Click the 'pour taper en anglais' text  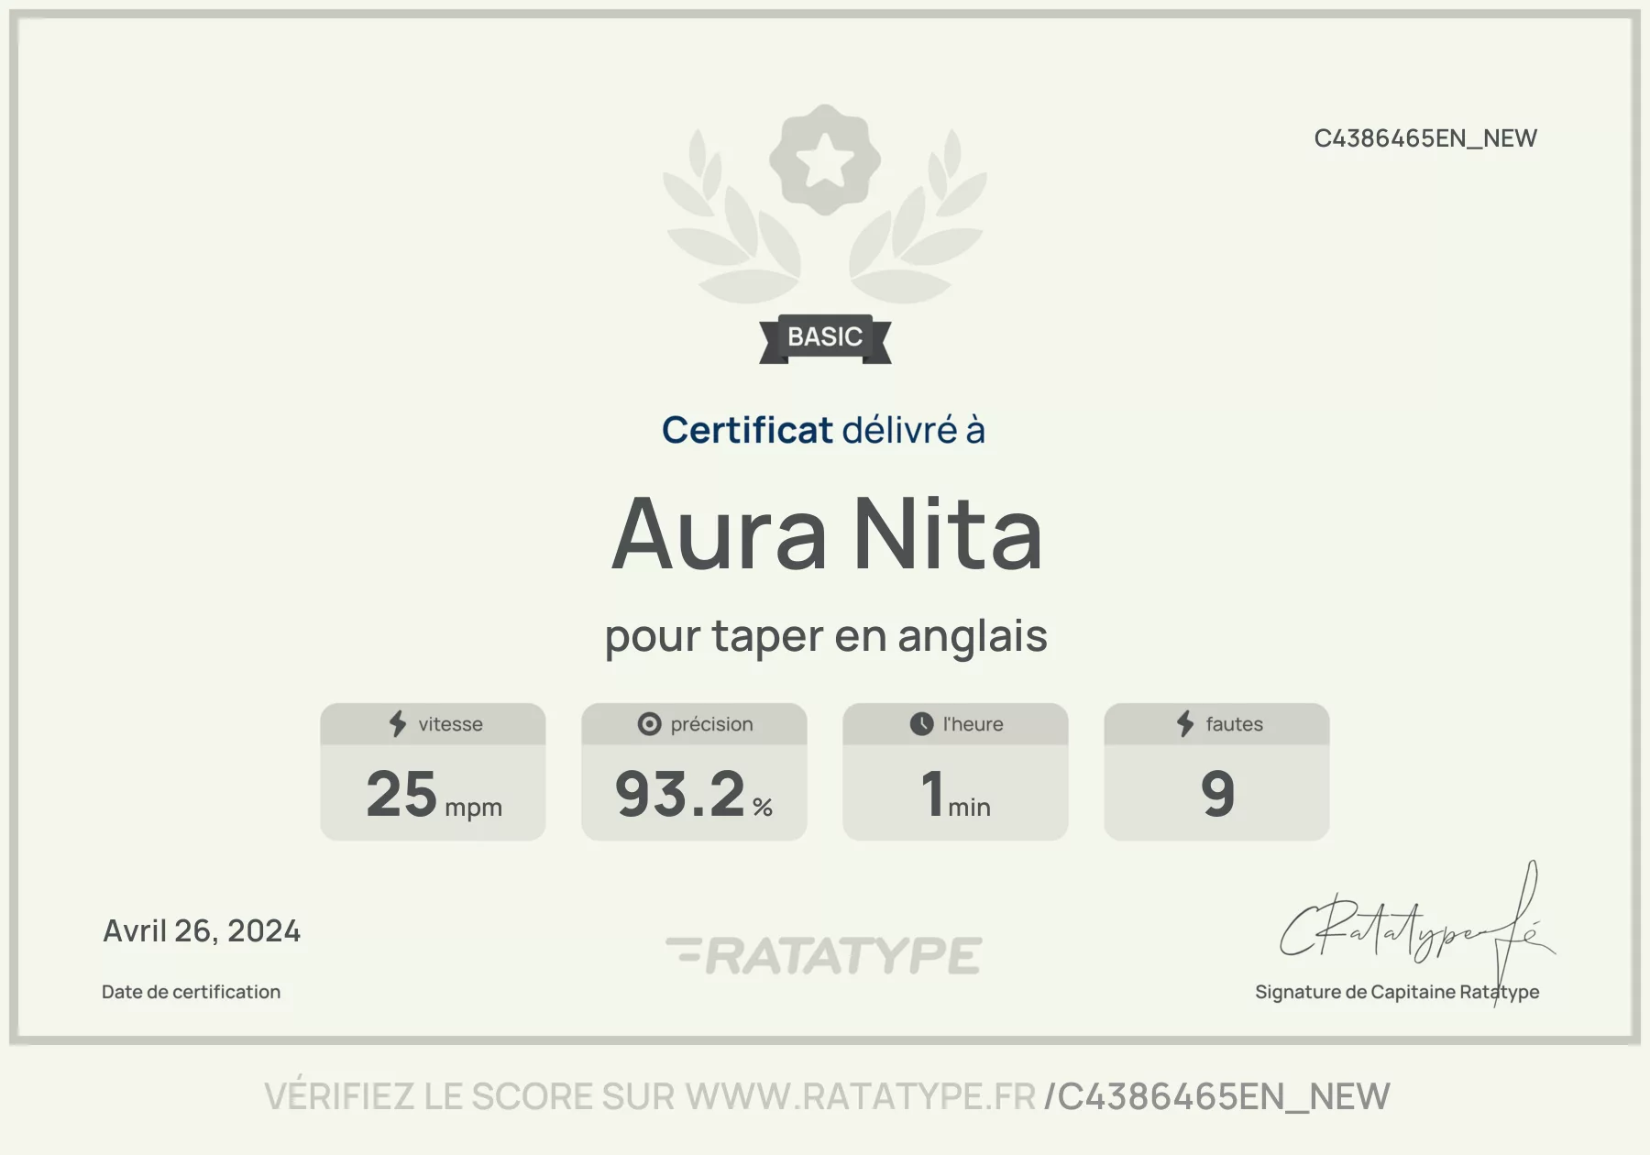click(x=826, y=636)
